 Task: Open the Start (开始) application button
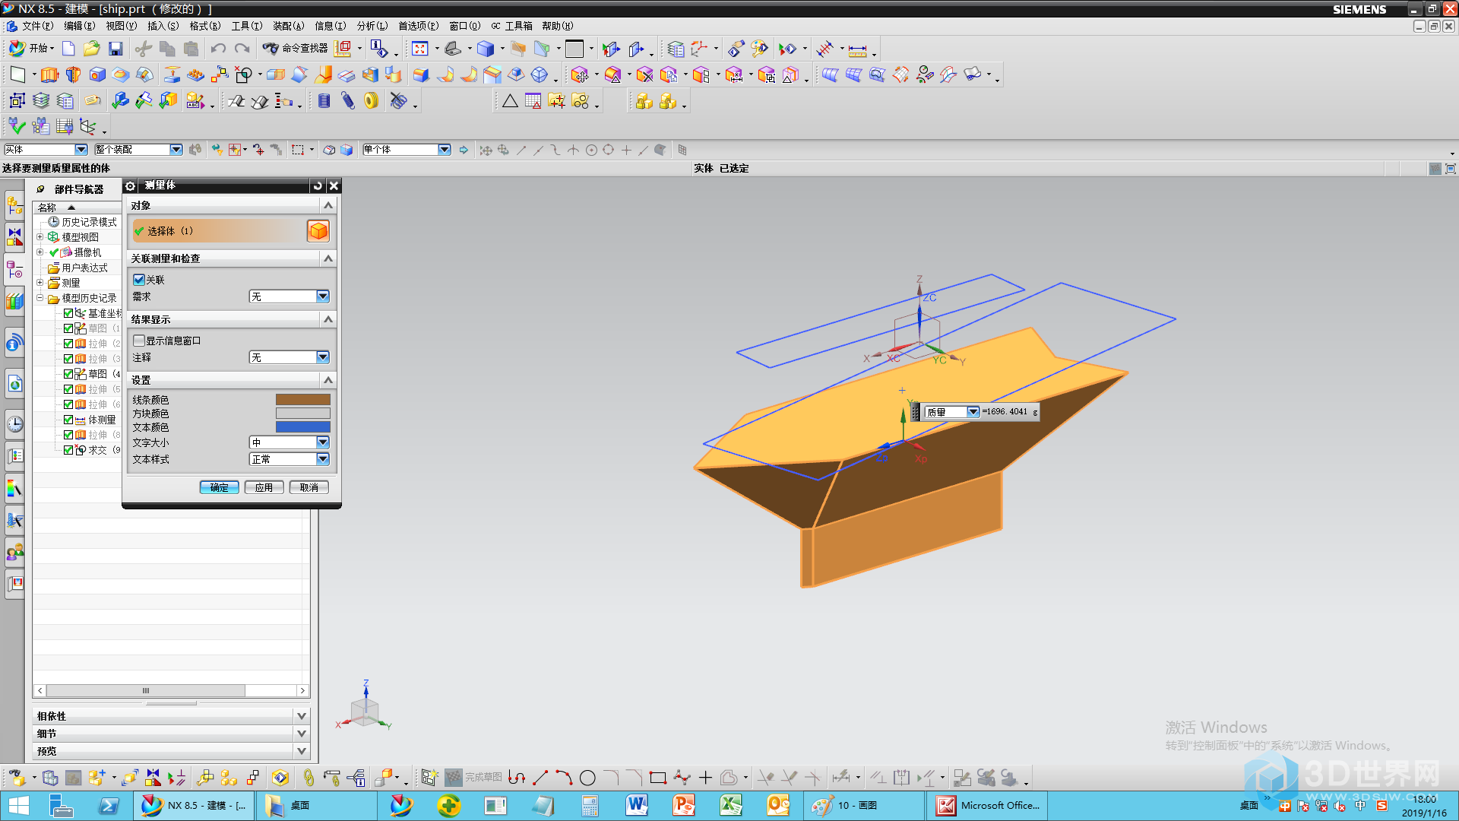[x=30, y=48]
